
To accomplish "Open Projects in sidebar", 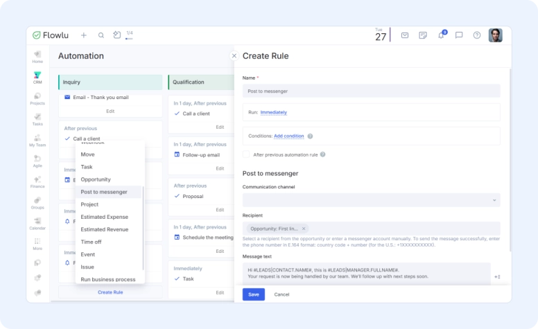I will tap(37, 98).
